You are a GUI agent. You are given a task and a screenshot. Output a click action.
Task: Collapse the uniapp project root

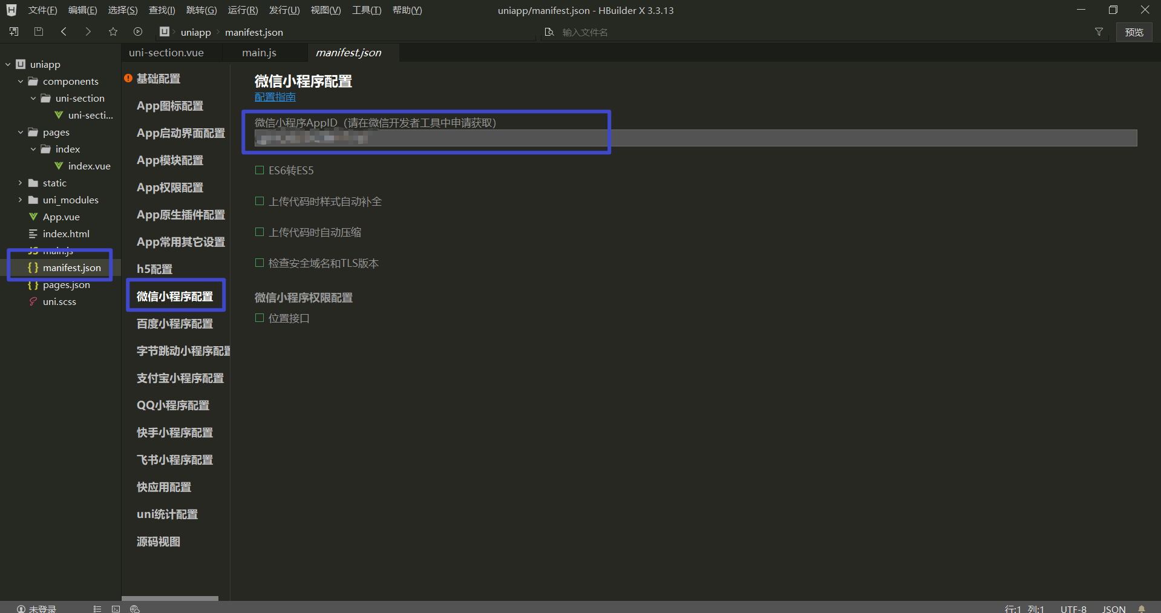[8, 64]
